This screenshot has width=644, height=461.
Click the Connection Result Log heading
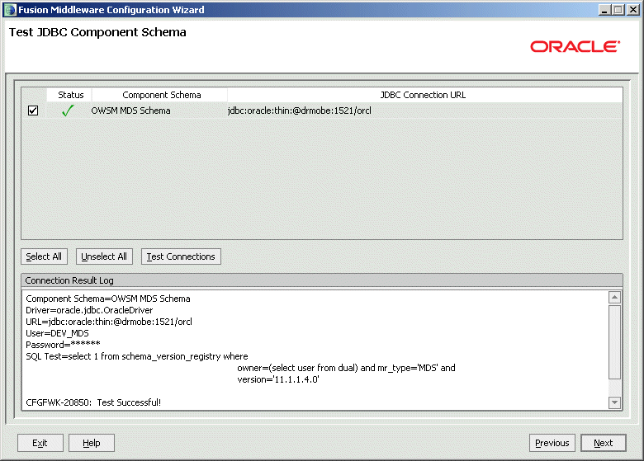[x=69, y=280]
